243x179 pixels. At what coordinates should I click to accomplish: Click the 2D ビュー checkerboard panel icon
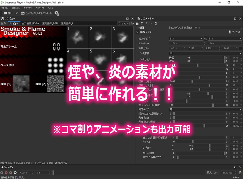2,19
